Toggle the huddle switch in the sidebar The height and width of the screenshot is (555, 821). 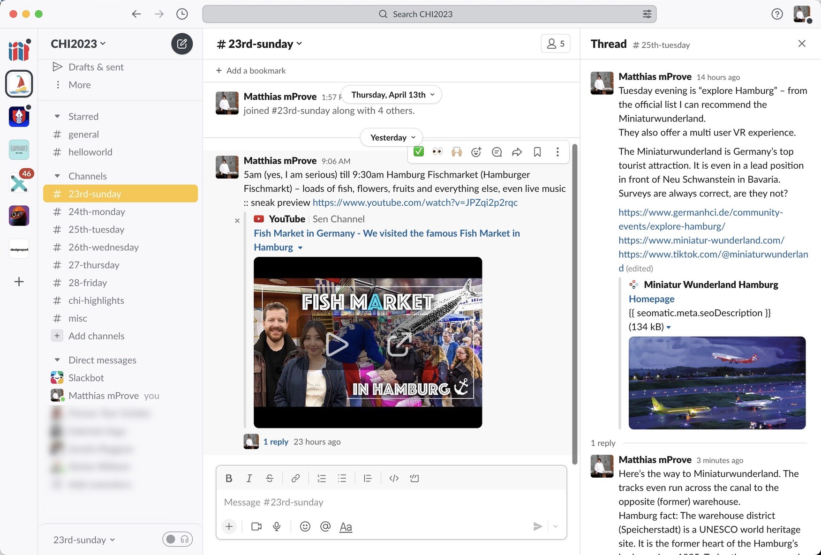pos(177,540)
